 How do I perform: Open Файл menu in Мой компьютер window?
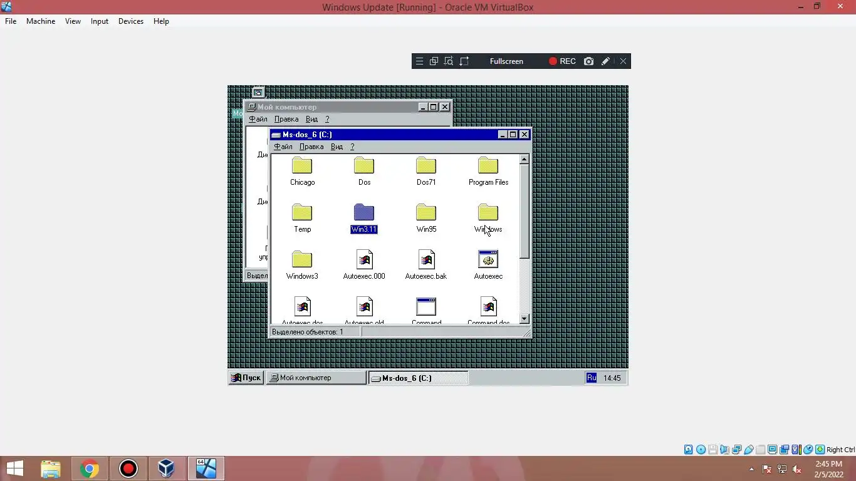click(258, 119)
